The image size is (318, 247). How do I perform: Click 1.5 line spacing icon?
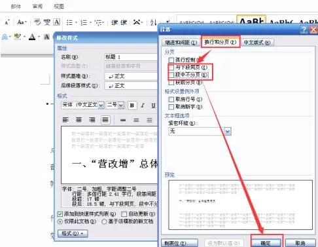tap(136, 120)
